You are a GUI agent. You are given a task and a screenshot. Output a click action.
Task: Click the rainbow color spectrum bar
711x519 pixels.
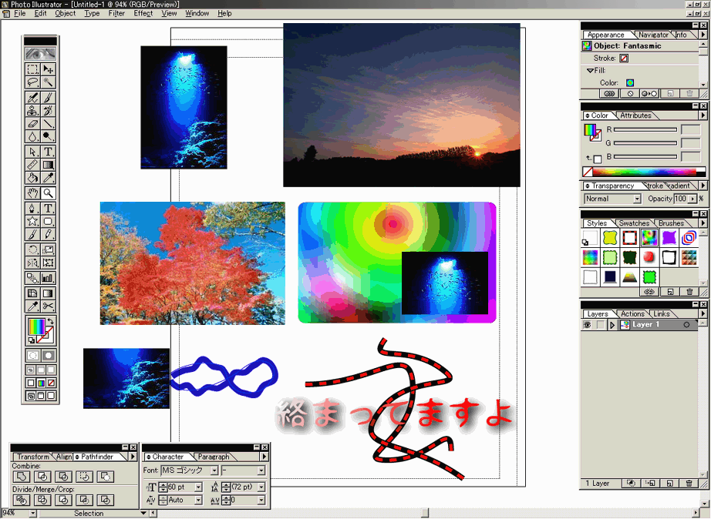[x=645, y=172]
